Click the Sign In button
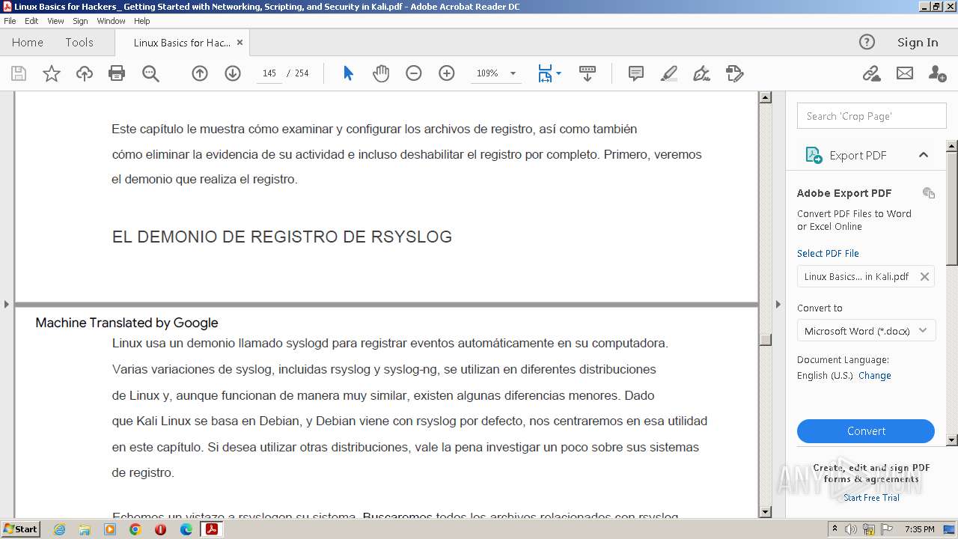The image size is (958, 539). coord(918,42)
